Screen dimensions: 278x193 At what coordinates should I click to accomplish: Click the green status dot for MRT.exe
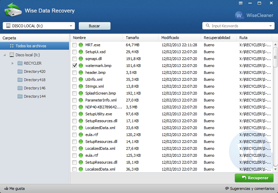pos(81,45)
